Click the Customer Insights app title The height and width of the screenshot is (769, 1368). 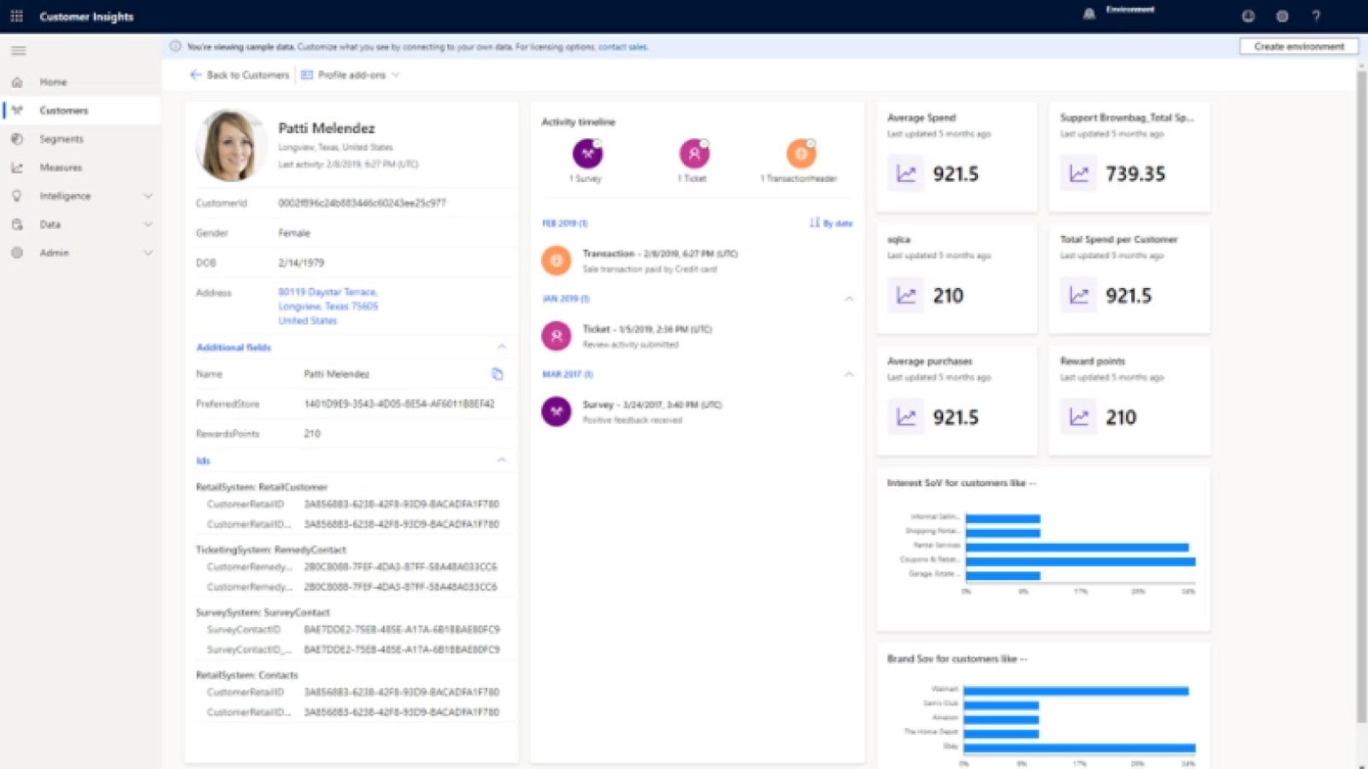click(x=86, y=16)
